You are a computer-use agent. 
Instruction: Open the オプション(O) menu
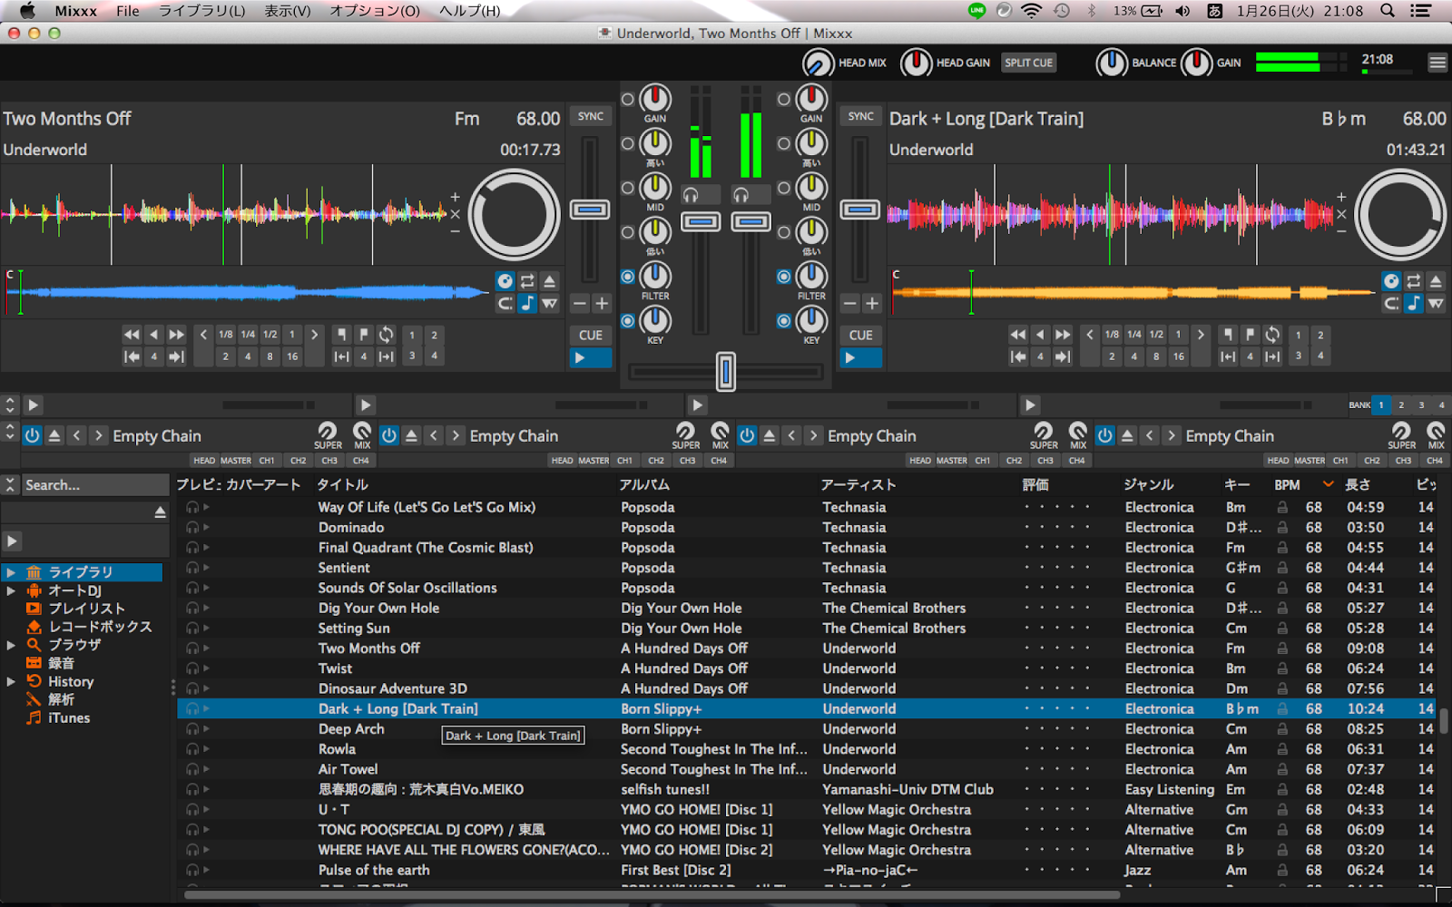tap(375, 11)
